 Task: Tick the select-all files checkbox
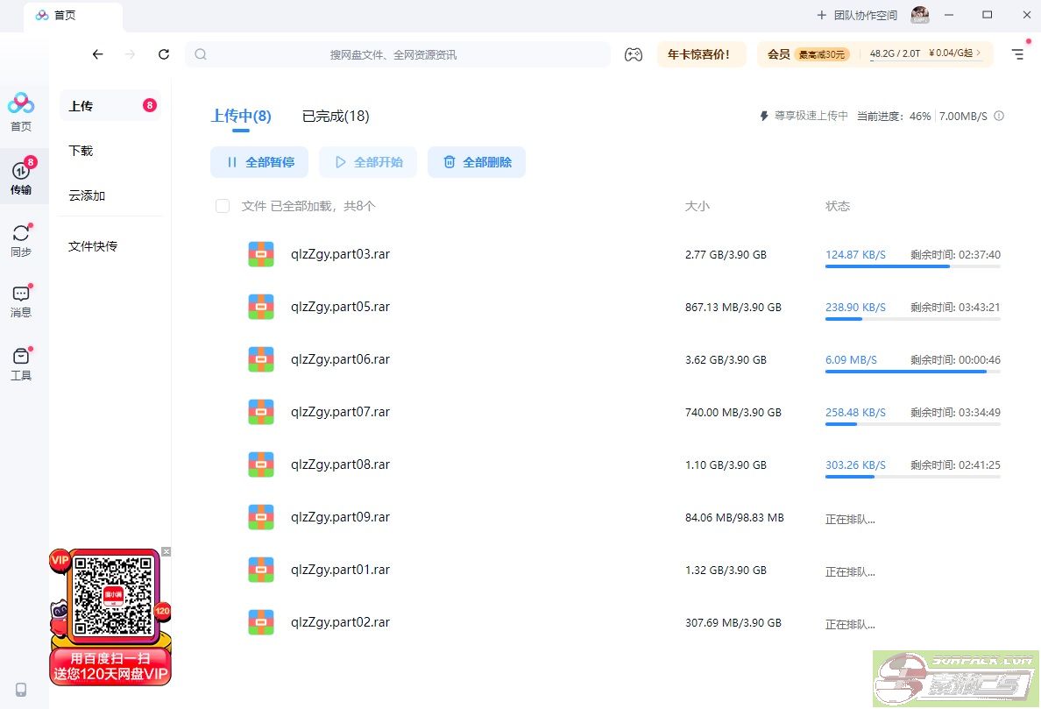coord(223,206)
